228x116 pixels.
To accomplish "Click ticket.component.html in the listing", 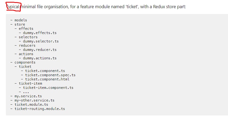I will (47, 79).
